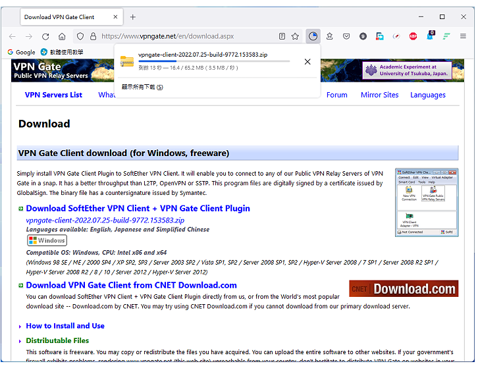Click the Distributable Files heading

click(57, 340)
